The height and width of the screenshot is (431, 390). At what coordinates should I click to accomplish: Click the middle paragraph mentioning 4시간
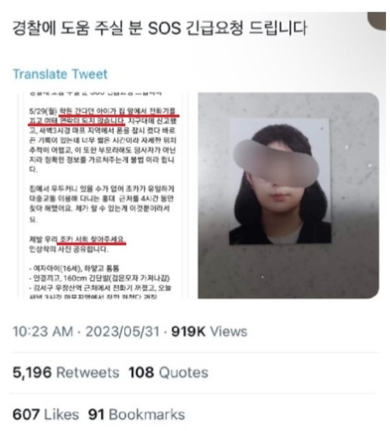pyautogui.click(x=102, y=204)
